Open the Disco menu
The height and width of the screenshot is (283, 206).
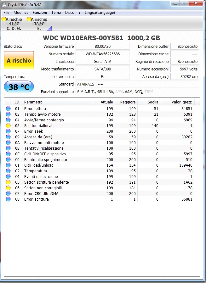70,13
